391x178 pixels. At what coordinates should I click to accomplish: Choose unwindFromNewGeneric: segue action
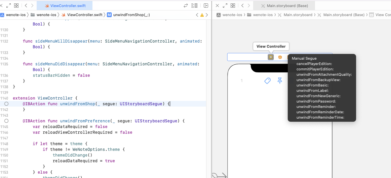point(318,96)
